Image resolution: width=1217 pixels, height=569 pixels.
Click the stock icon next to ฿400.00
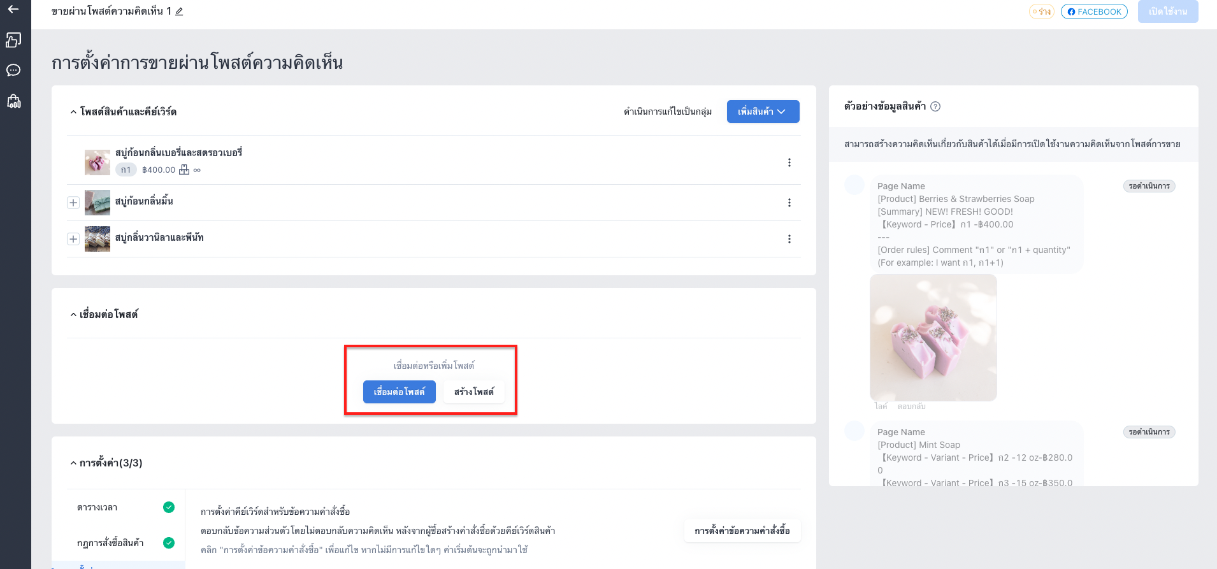coord(184,169)
